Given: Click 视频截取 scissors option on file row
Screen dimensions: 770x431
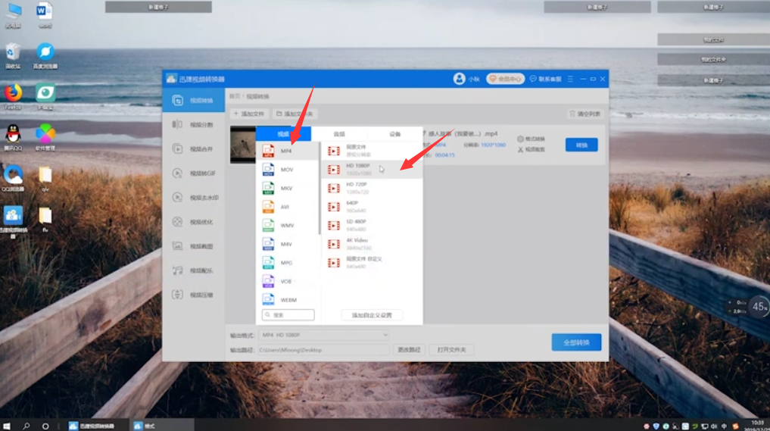Looking at the screenshot, I should (531, 149).
